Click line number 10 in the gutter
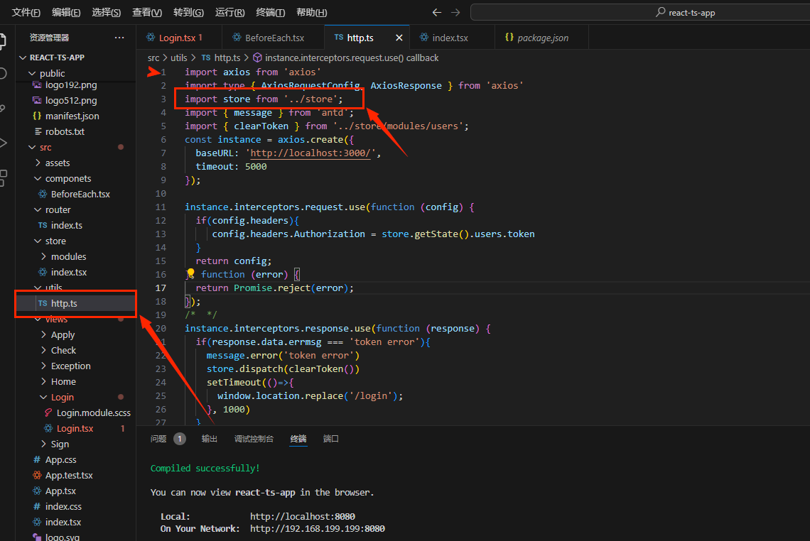The image size is (810, 541). click(x=161, y=194)
